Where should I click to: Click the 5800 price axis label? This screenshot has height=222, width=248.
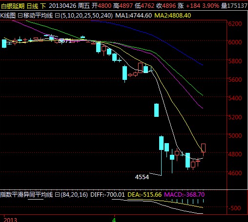coord(235,61)
